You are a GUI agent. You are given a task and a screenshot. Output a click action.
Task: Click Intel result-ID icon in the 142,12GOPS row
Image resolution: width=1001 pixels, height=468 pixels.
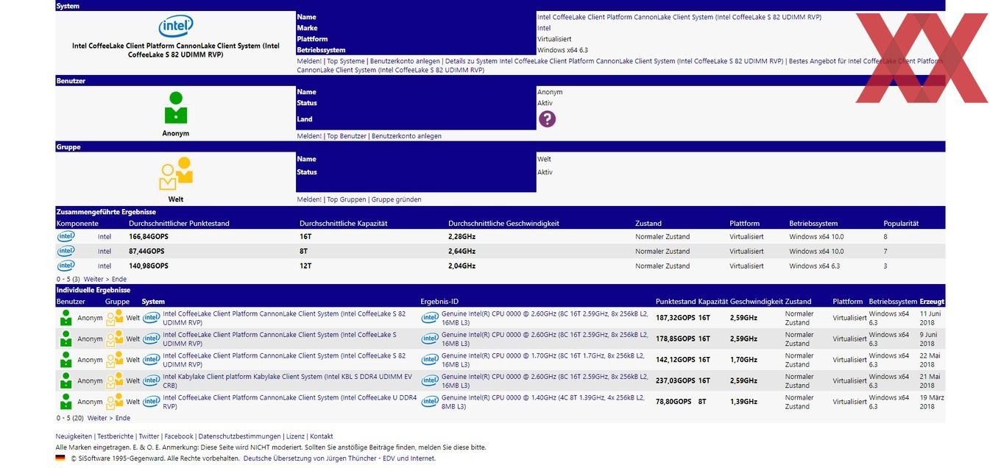tap(430, 360)
